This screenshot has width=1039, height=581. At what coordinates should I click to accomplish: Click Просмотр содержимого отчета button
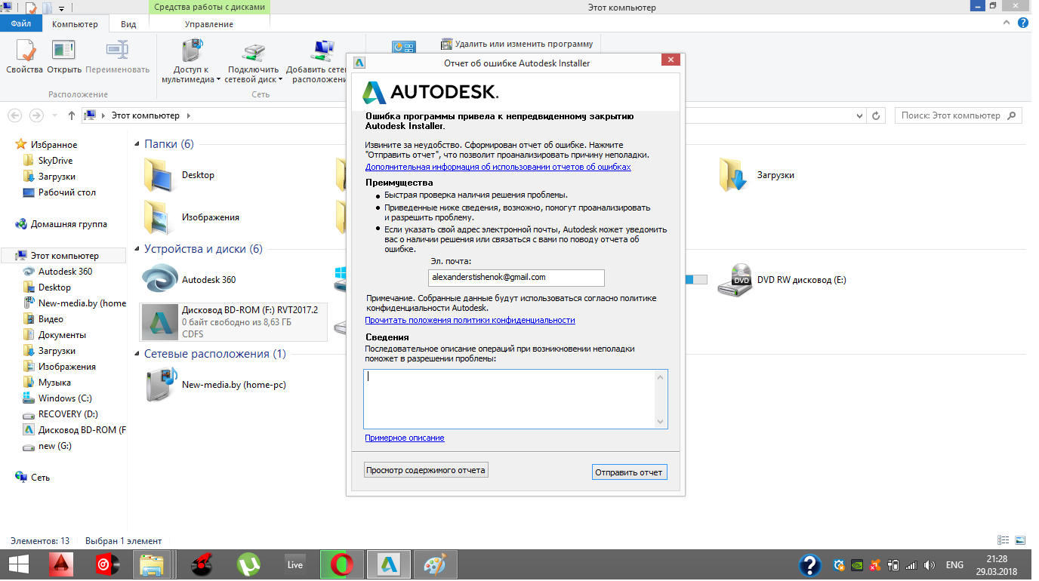click(x=426, y=470)
